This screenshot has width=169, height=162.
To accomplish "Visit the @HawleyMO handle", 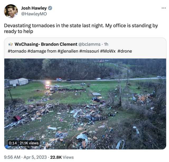I will 34,14.
